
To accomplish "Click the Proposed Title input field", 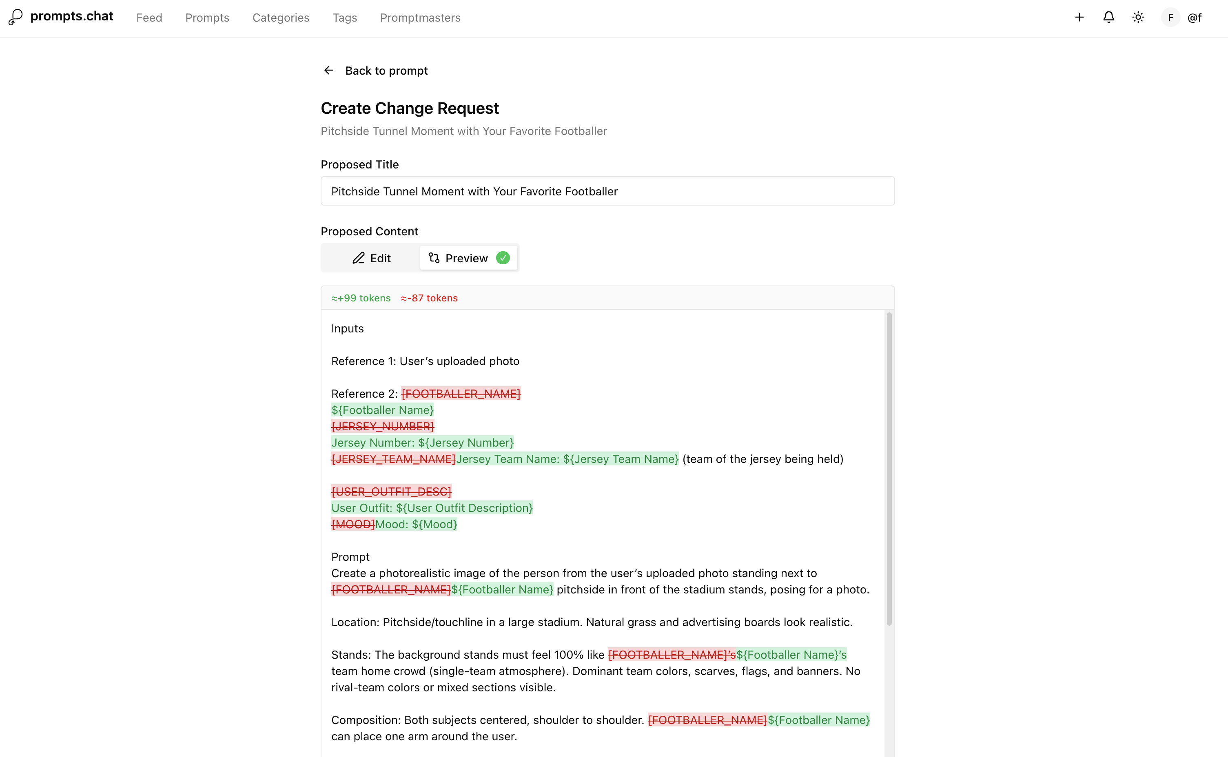I will 607,191.
